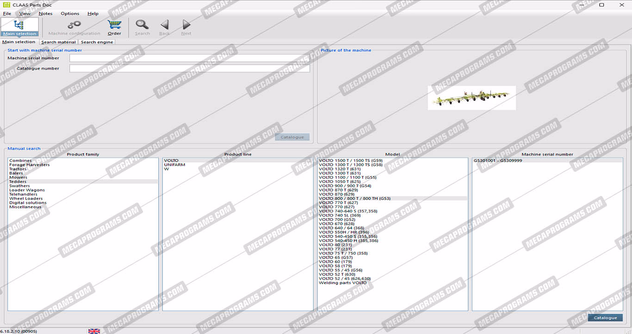The image size is (632, 334).
Task: Switch to the Search material tab
Action: pos(58,42)
